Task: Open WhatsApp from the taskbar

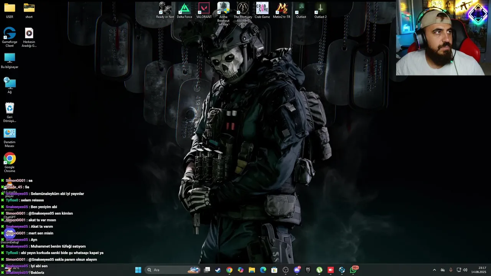Action: pos(353,270)
